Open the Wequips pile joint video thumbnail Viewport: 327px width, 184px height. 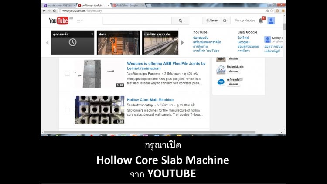pyautogui.click(x=99, y=74)
